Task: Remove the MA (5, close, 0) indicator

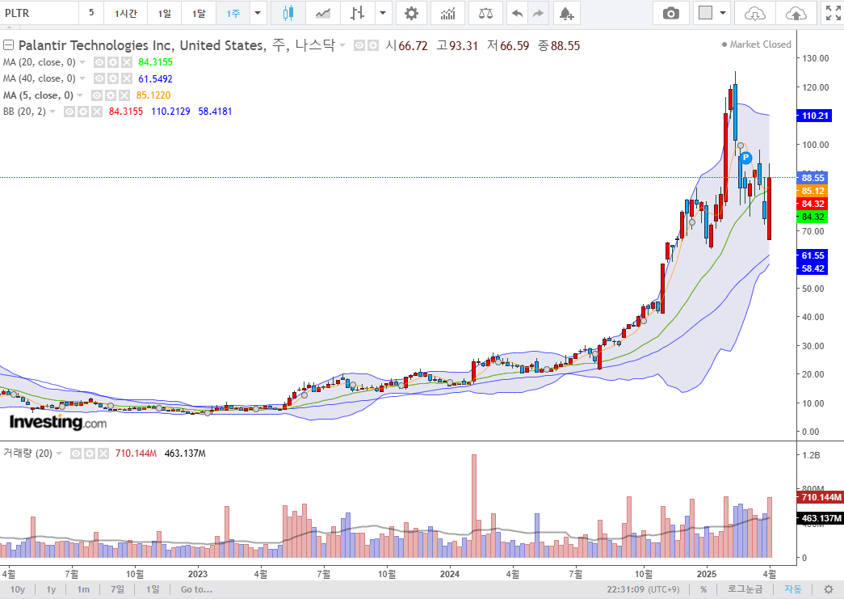Action: click(x=124, y=95)
